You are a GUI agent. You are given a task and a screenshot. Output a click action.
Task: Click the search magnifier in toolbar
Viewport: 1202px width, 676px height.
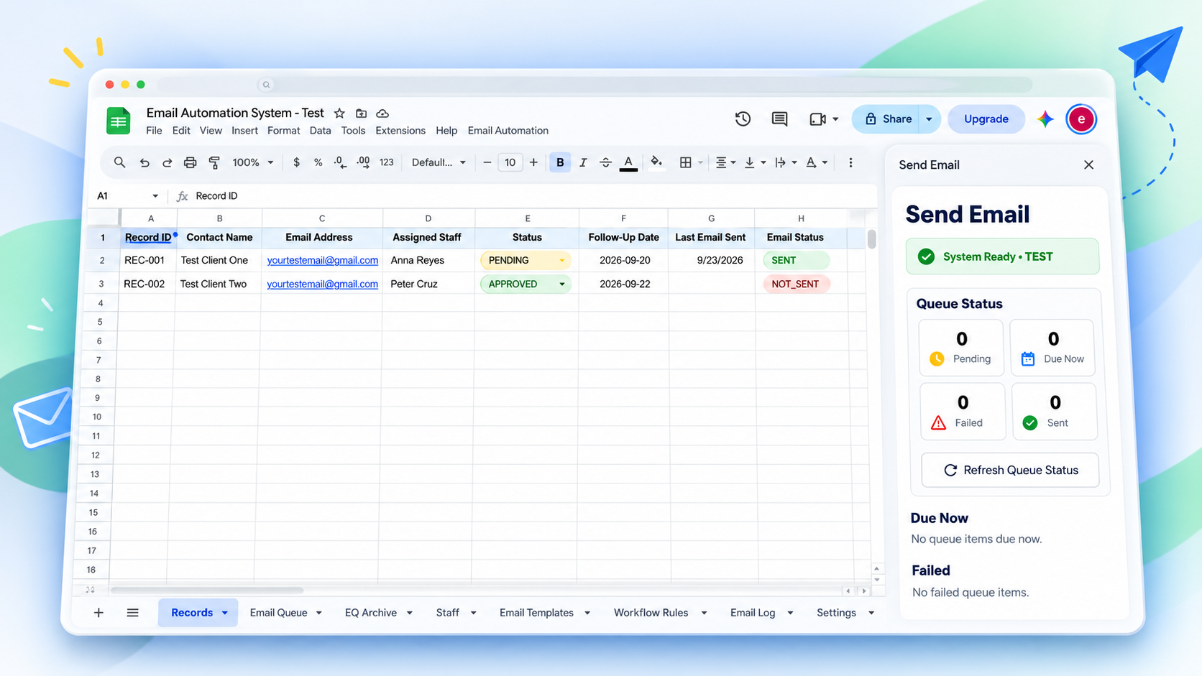pos(119,162)
